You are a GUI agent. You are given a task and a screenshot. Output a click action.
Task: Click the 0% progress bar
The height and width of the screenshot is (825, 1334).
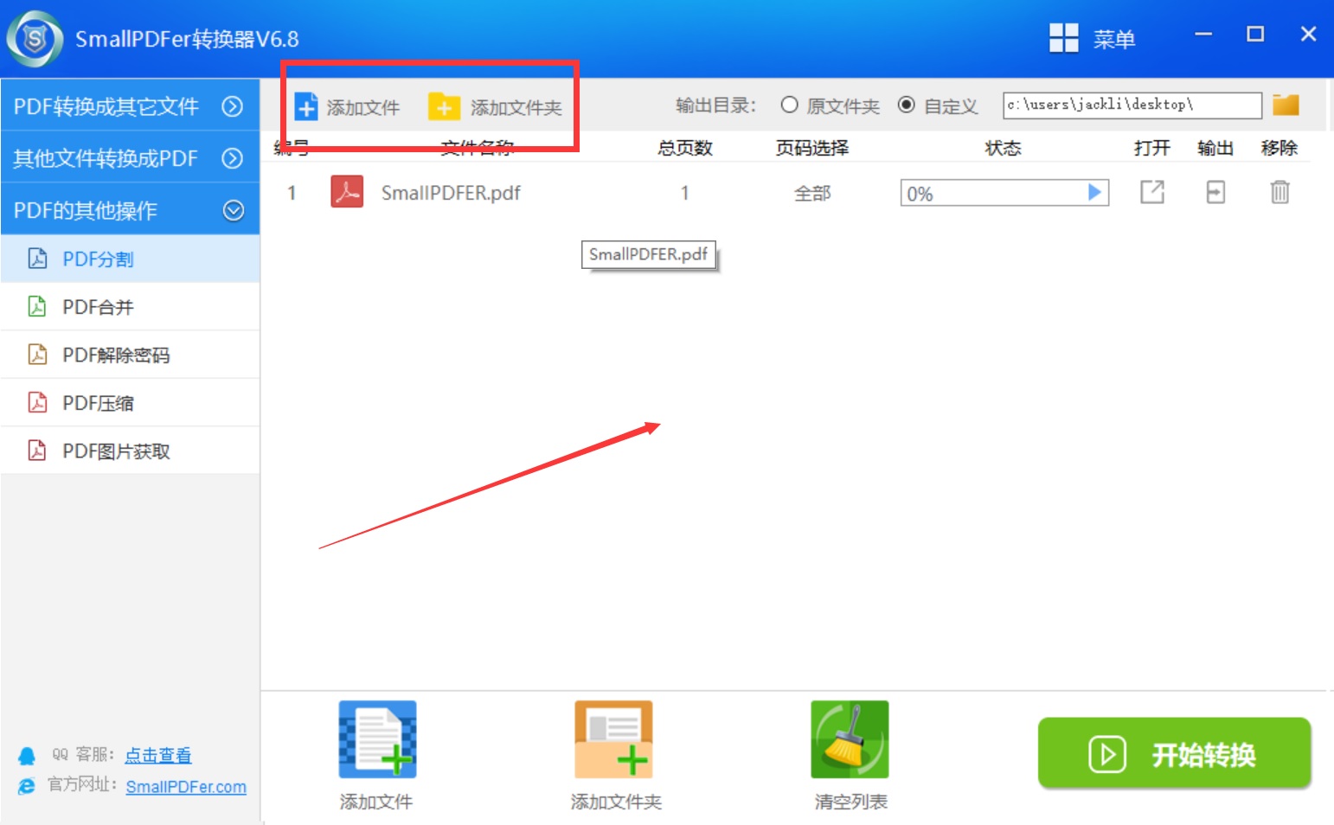(1004, 193)
